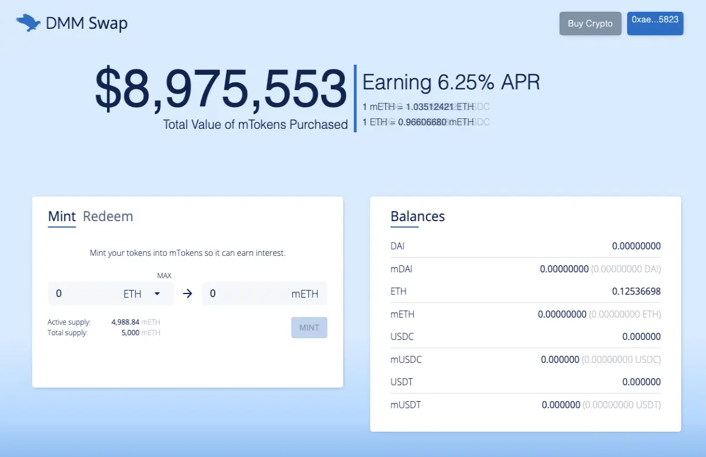Switch to the Mint tab
The image size is (706, 457).
point(62,216)
